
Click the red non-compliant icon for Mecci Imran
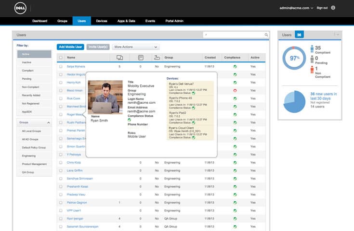coord(235,90)
